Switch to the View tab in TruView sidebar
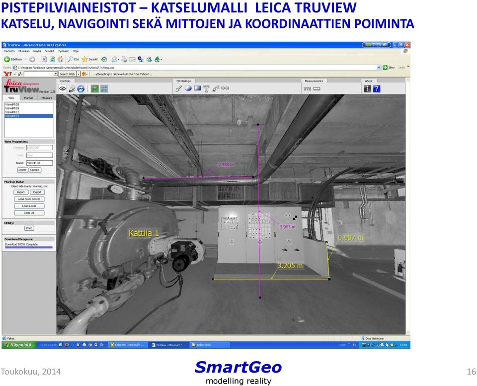This screenshot has width=477, height=386. (11, 98)
